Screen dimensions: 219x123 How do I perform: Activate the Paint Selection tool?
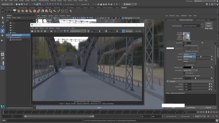pyautogui.click(x=3, y=26)
